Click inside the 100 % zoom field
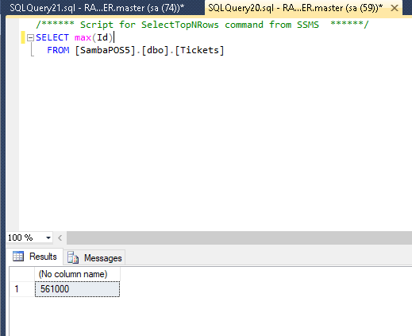The width and height of the screenshot is (412, 336). coord(25,238)
